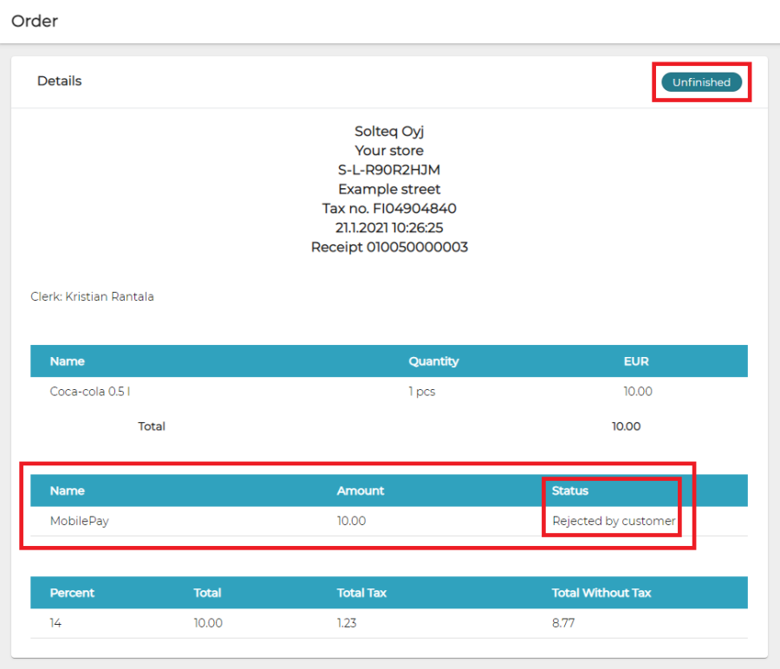Click the Amount column header
The width and height of the screenshot is (780, 669).
pos(361,490)
